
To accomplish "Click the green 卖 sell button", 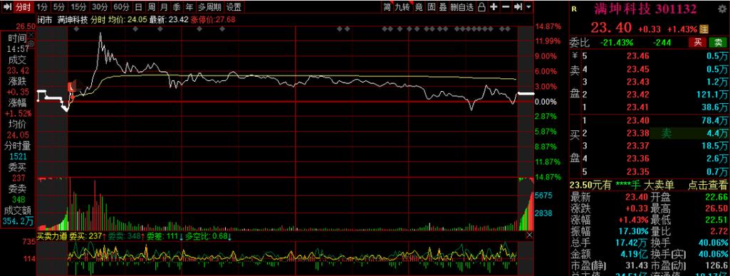I will pos(718,42).
